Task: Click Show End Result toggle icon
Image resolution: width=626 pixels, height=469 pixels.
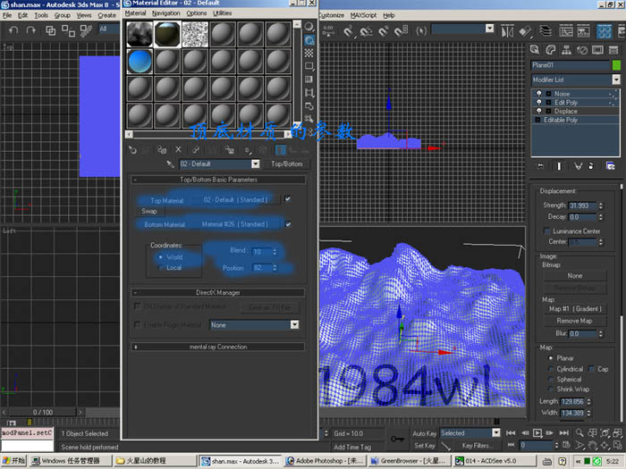Action: click(x=559, y=166)
